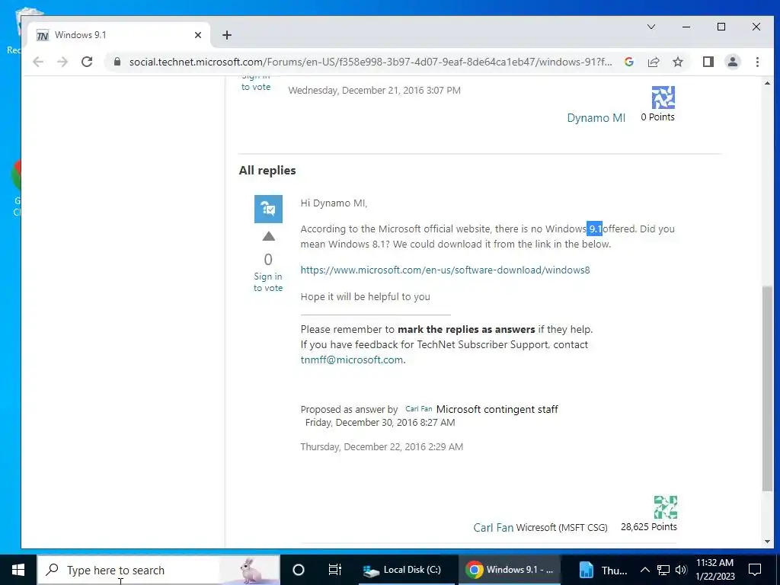Upvote Carl Fan's reply with triangle

(269, 236)
